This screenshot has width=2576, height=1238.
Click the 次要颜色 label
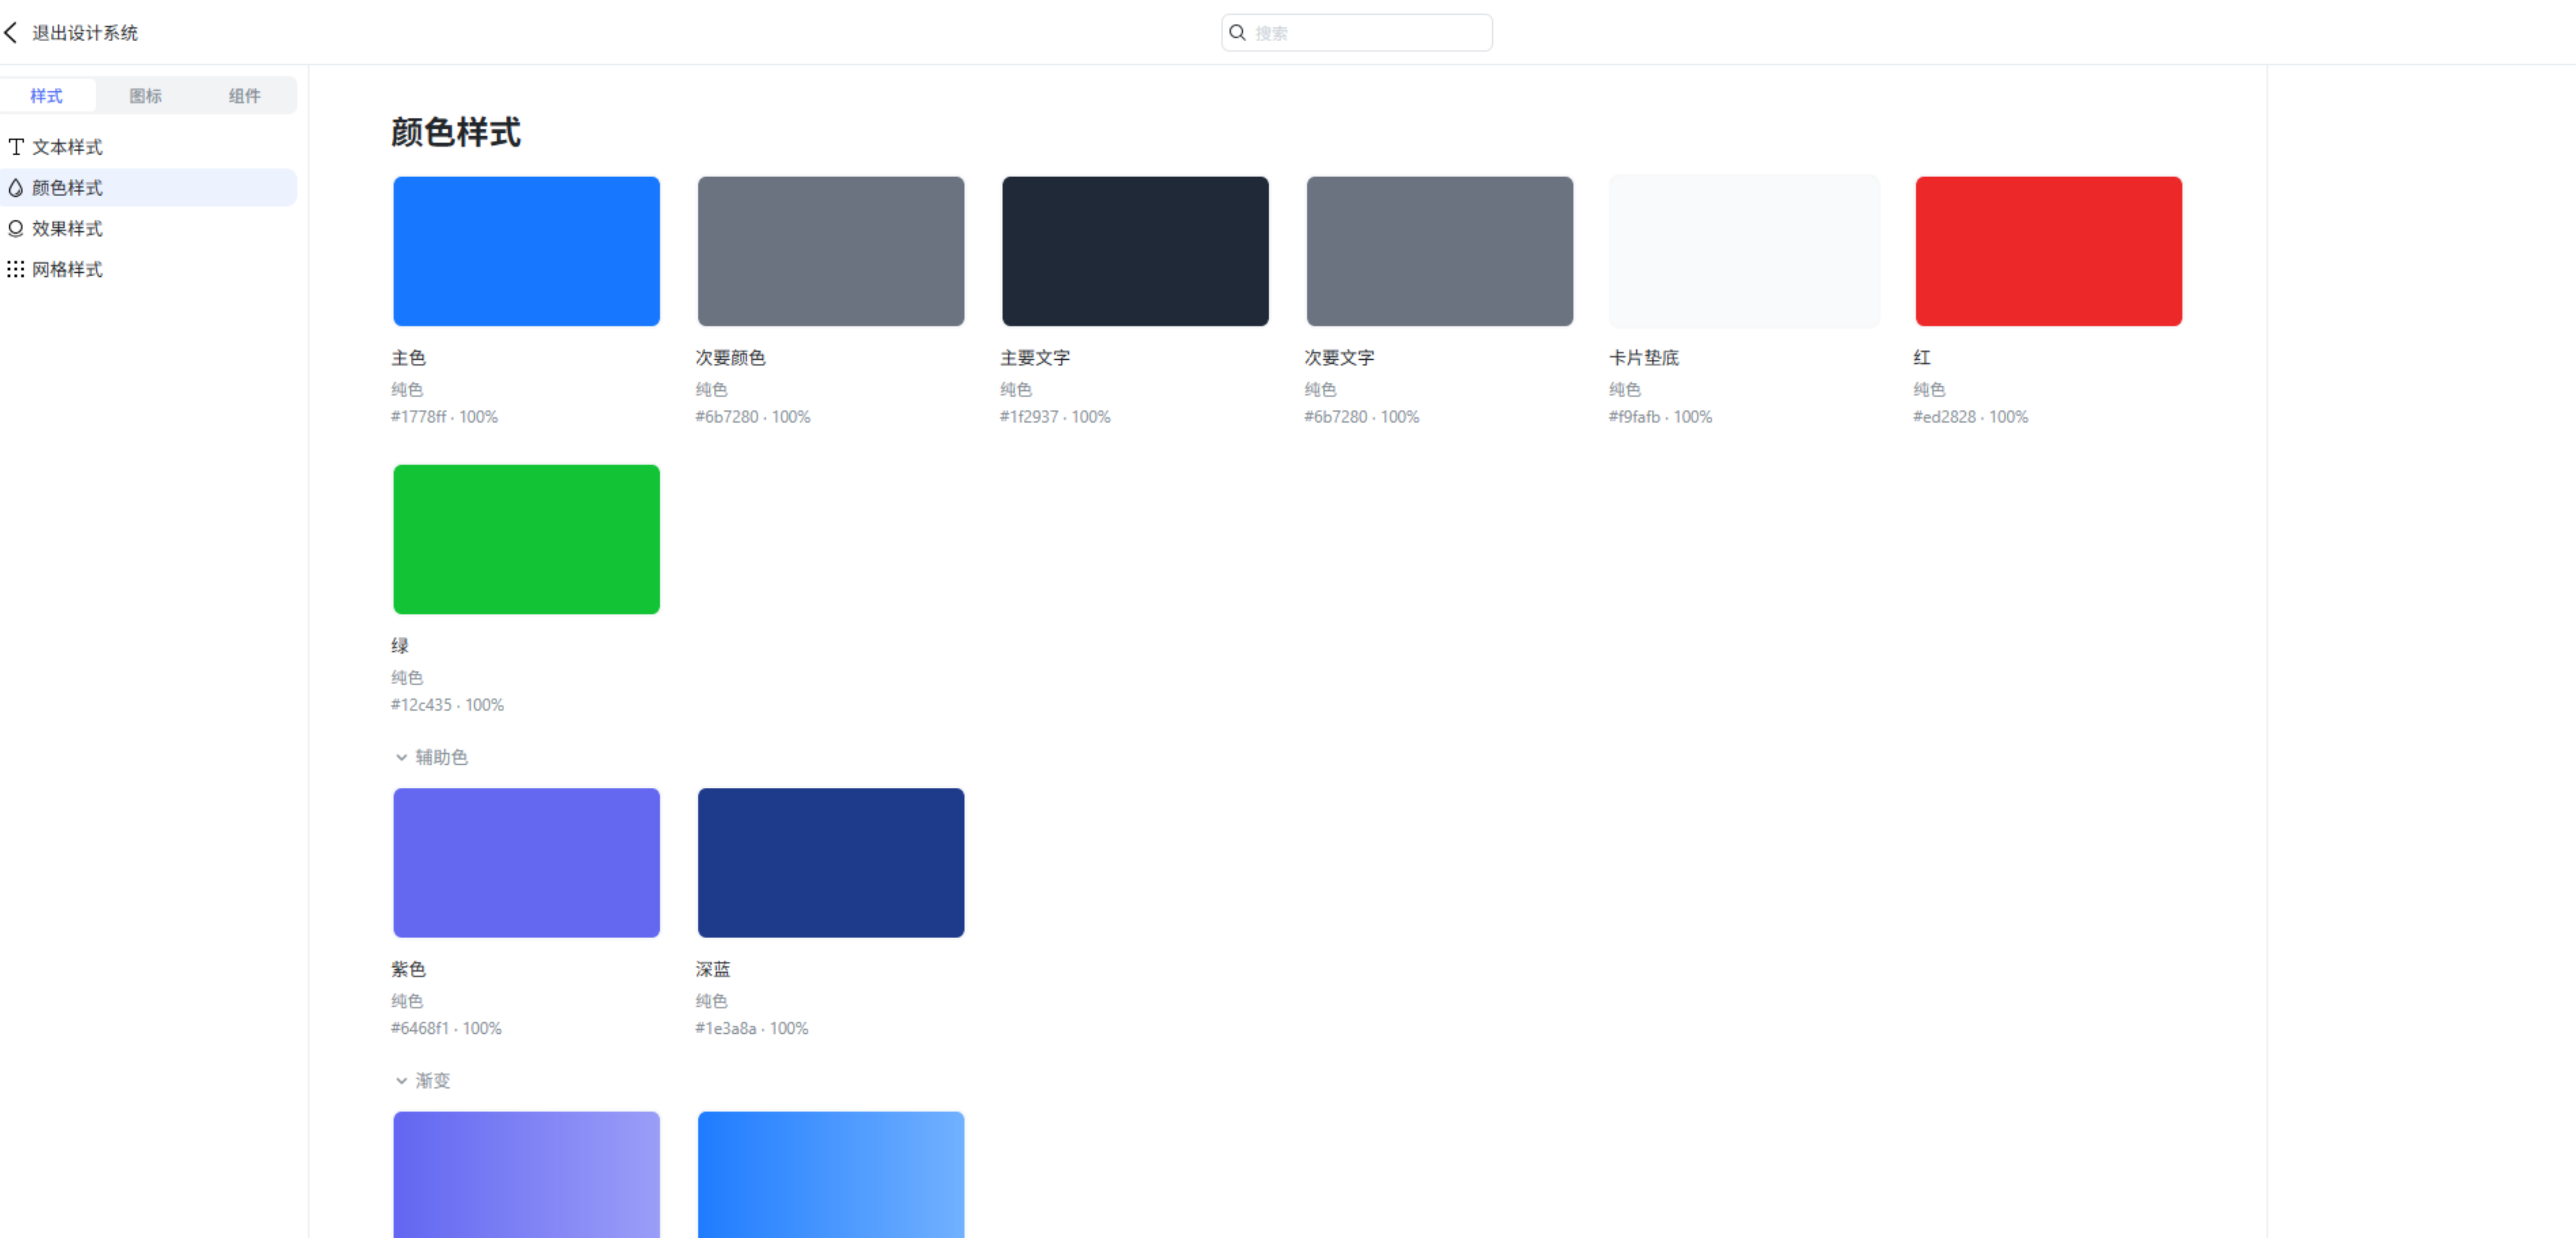(731, 358)
